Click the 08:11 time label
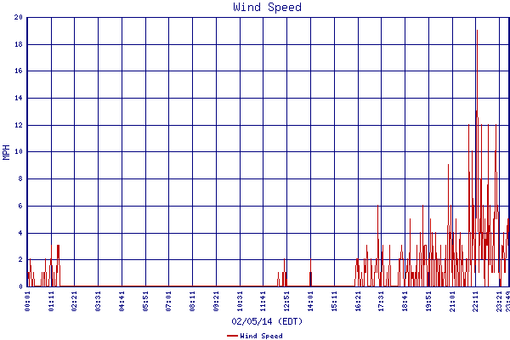This screenshot has height=340, width=510. click(x=193, y=301)
